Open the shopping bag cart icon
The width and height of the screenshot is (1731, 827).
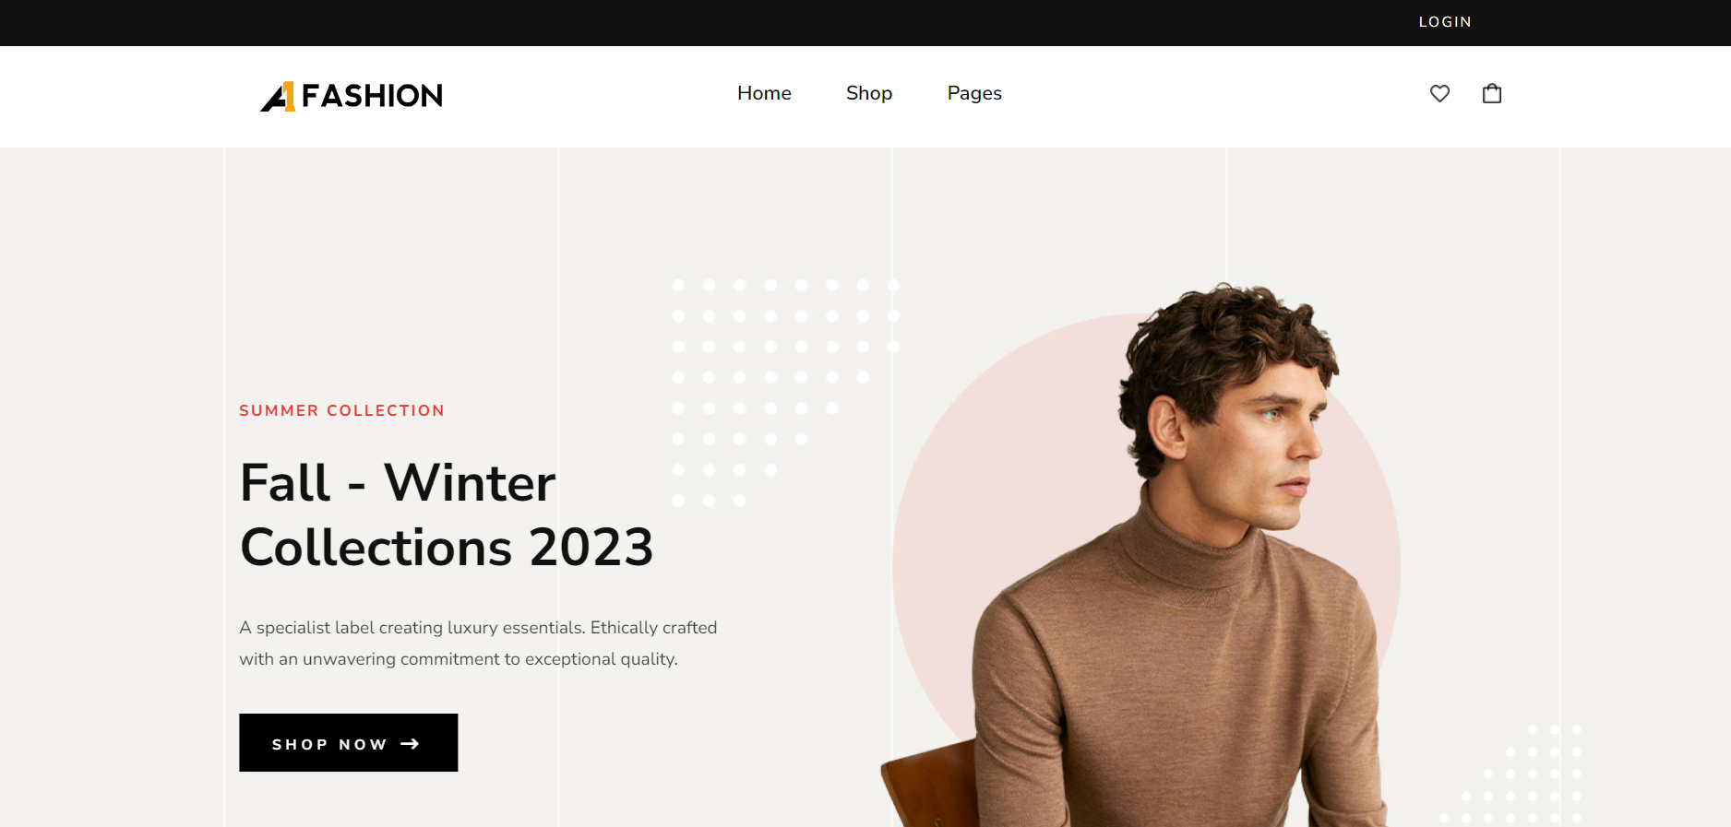point(1492,93)
